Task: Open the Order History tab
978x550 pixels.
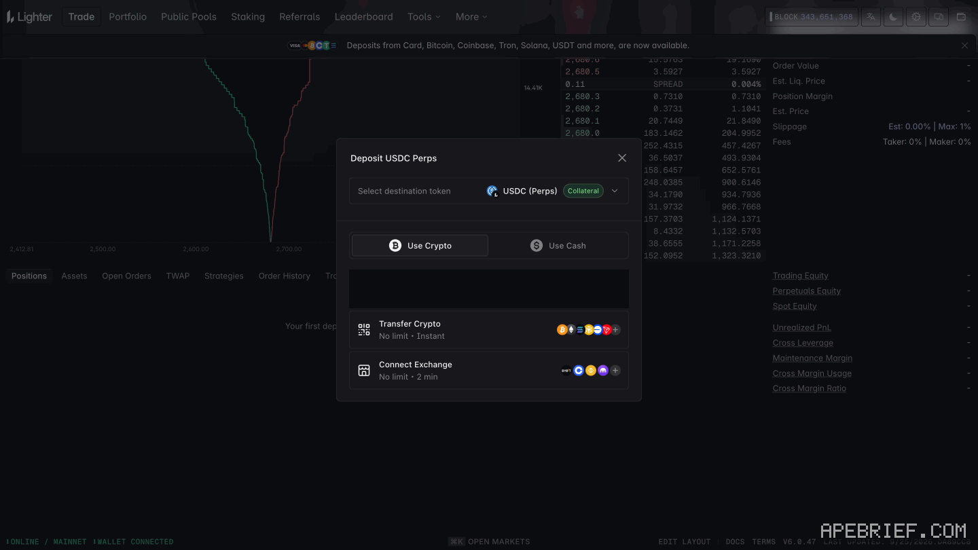Action: [x=285, y=276]
